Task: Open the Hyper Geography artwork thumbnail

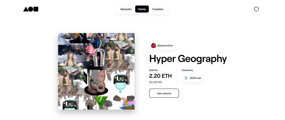Action: [x=96, y=71]
